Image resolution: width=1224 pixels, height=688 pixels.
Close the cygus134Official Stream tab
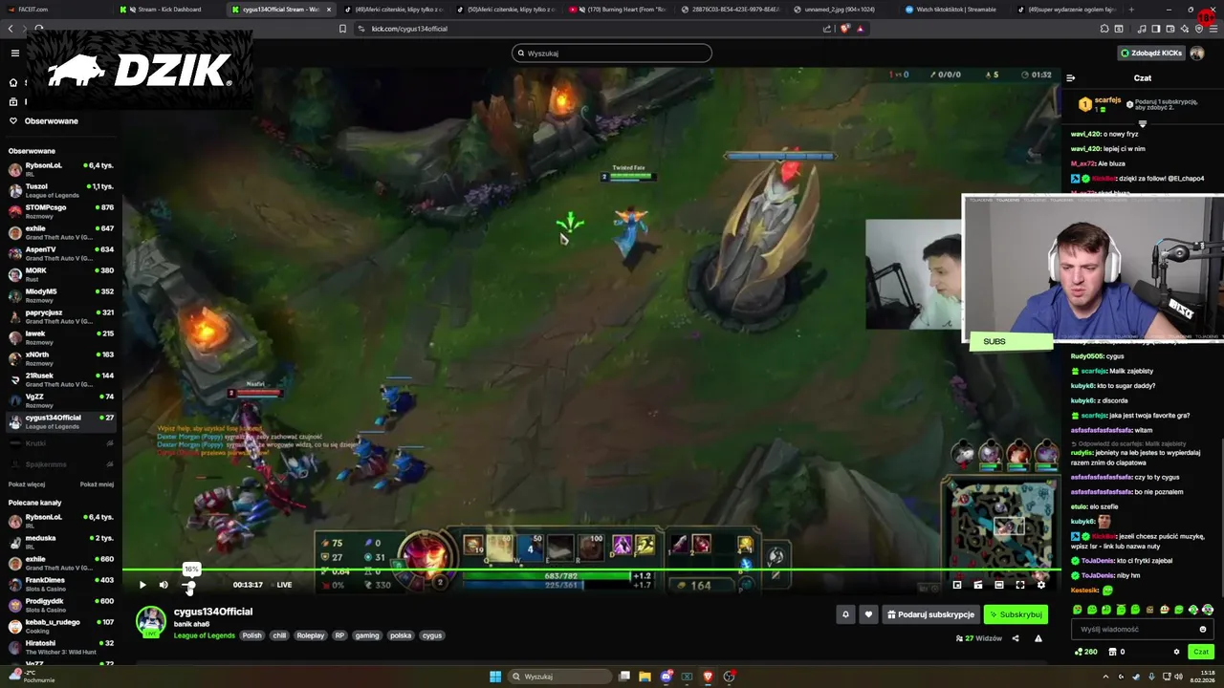(x=329, y=10)
